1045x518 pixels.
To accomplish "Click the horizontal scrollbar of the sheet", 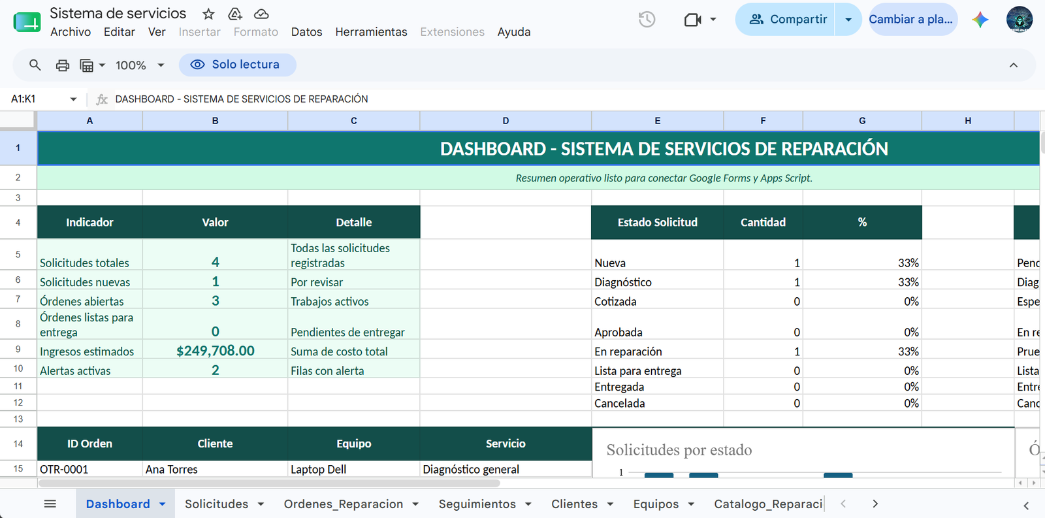I will 269,483.
